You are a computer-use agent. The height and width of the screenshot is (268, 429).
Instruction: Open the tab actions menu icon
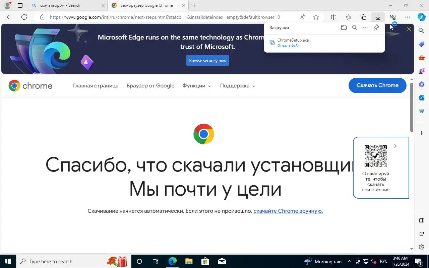(20, 5)
